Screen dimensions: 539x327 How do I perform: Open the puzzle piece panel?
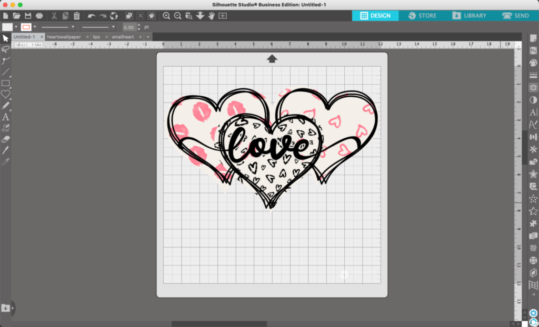point(533,223)
